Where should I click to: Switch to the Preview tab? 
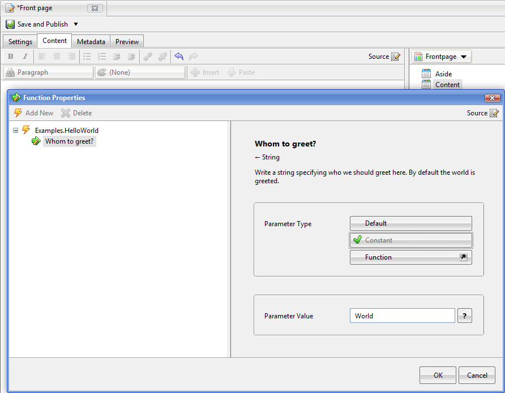pos(127,42)
